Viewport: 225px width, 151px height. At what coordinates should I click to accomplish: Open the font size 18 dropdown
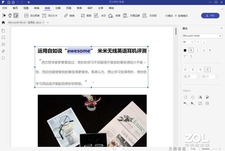[188, 42]
